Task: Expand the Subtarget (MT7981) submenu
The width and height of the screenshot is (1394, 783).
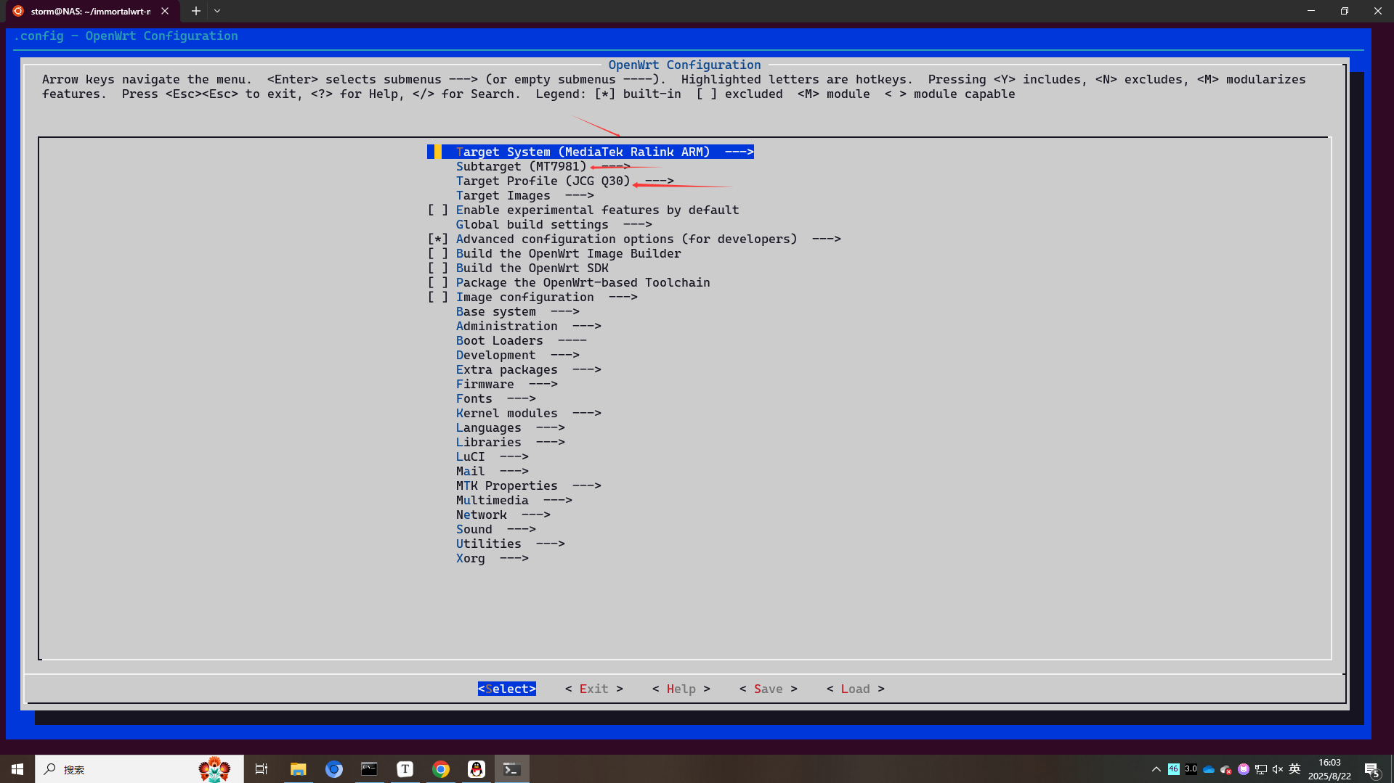Action: [521, 167]
